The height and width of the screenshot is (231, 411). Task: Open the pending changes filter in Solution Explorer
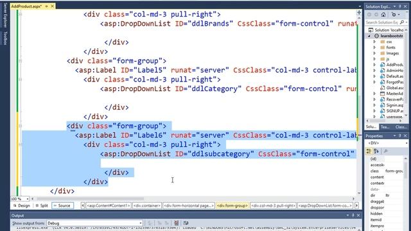(x=394, y=15)
